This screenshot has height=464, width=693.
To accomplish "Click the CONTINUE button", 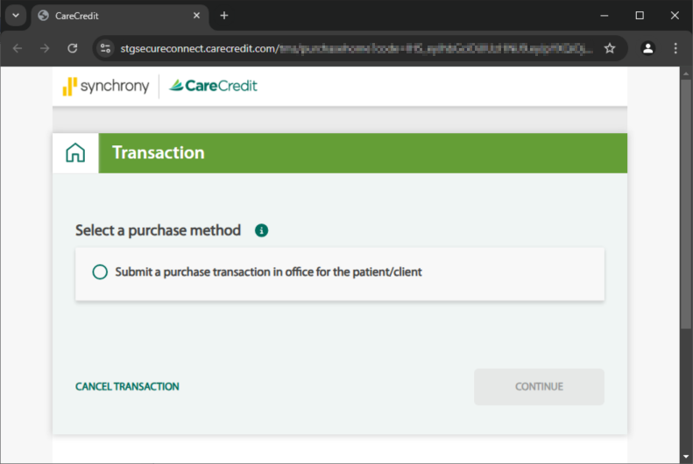I will click(539, 387).
